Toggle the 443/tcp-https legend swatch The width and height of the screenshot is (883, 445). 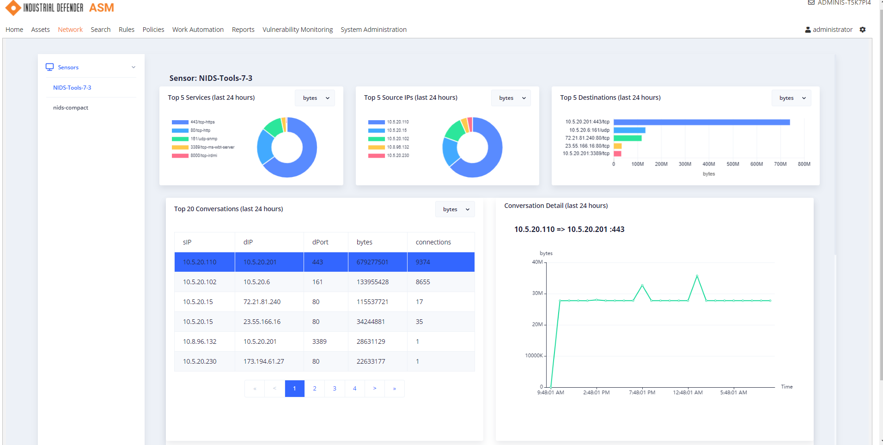(180, 122)
